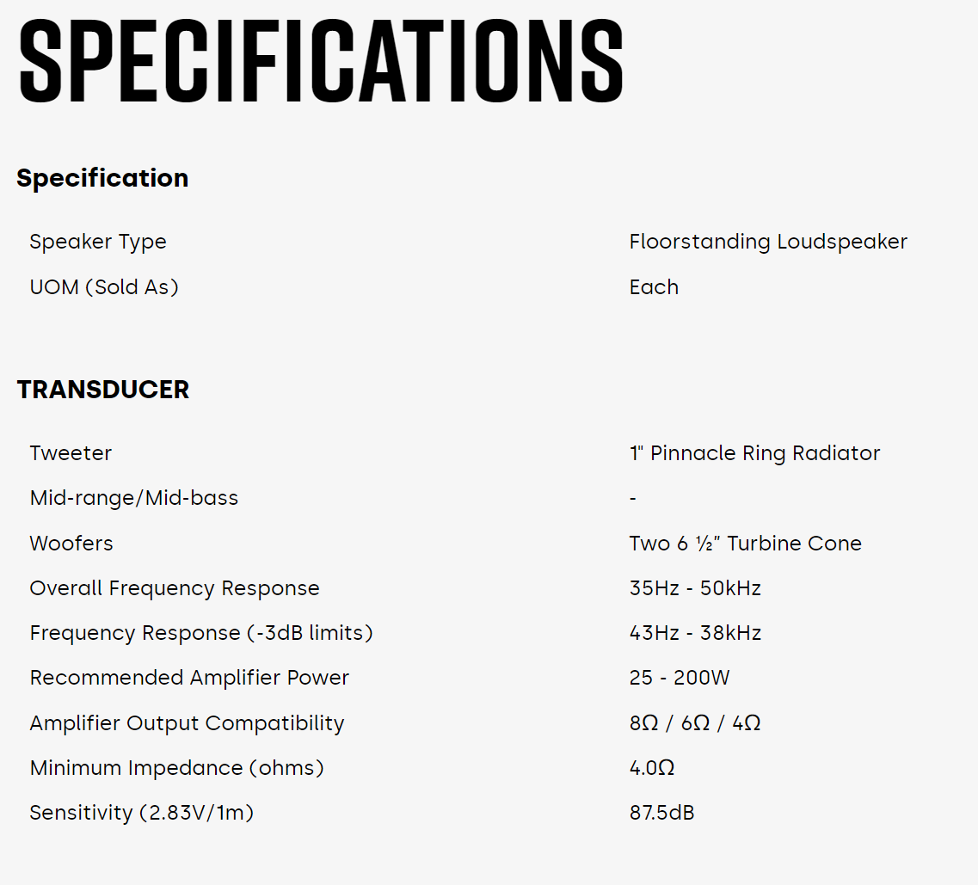The image size is (978, 885).
Task: Click the Tweeter row label
Action: 71,453
